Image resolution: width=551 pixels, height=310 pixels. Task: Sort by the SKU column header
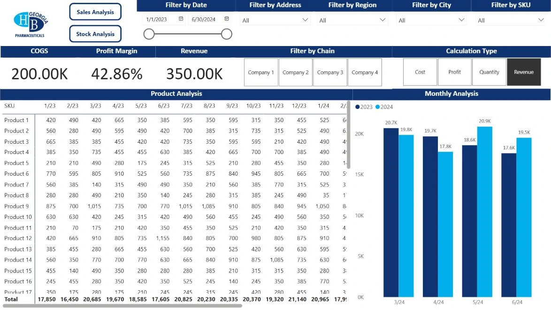point(9,106)
